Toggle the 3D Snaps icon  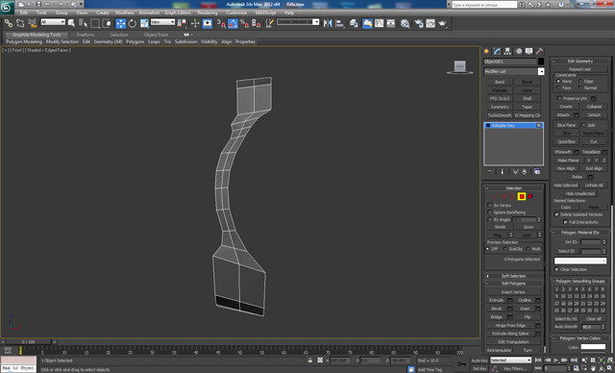point(221,23)
